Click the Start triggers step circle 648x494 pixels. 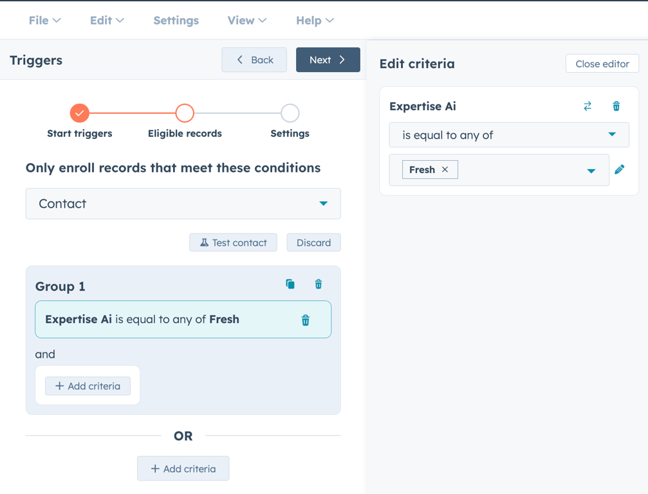tap(80, 113)
